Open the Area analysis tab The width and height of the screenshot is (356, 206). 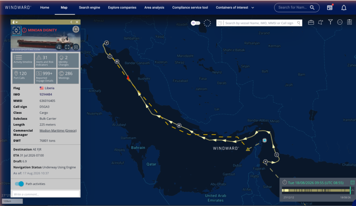point(154,8)
